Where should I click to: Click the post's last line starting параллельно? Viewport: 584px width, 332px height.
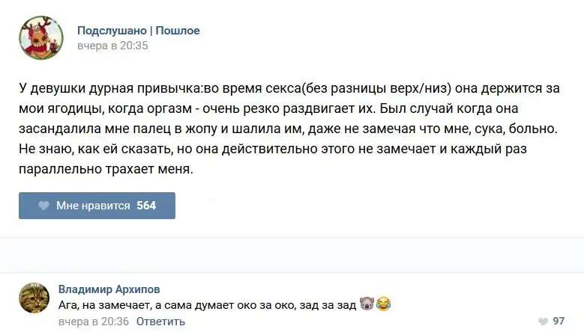[x=106, y=170]
